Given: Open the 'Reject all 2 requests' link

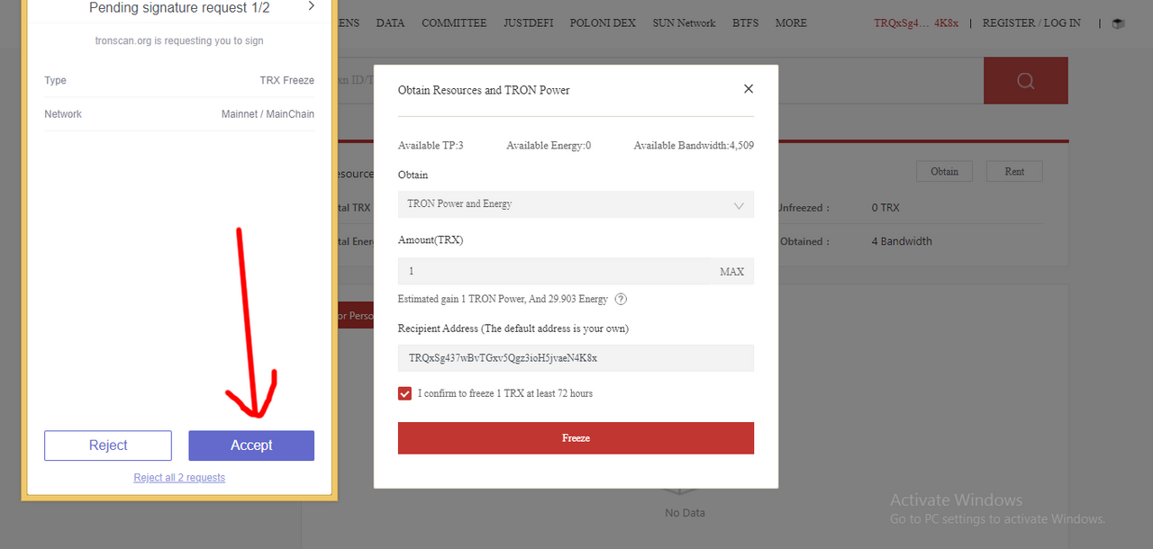Looking at the screenshot, I should [x=179, y=478].
